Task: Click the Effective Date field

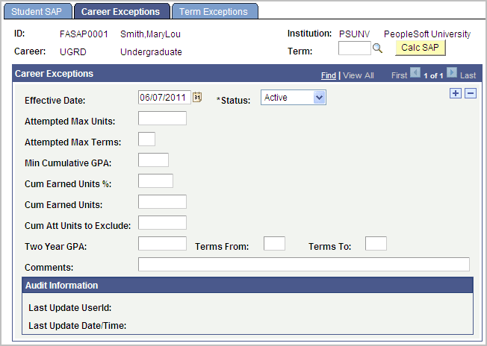Action: click(164, 98)
